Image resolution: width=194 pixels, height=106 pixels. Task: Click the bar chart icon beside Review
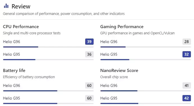[6, 6]
